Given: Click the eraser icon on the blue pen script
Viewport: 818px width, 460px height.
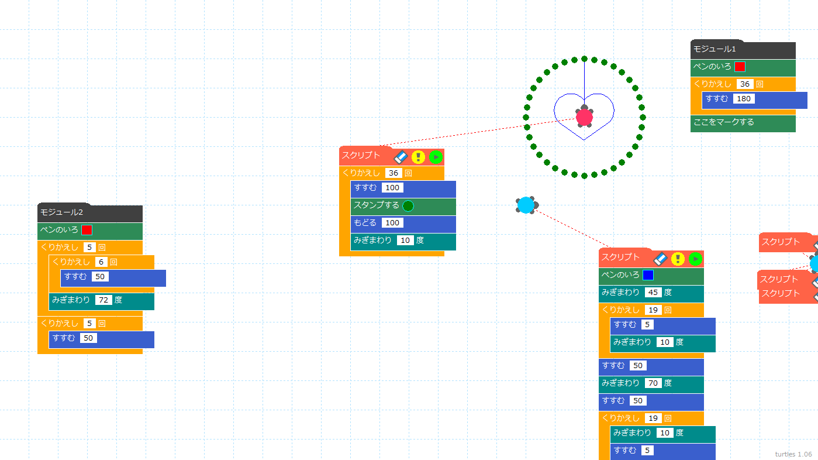Looking at the screenshot, I should tap(660, 259).
